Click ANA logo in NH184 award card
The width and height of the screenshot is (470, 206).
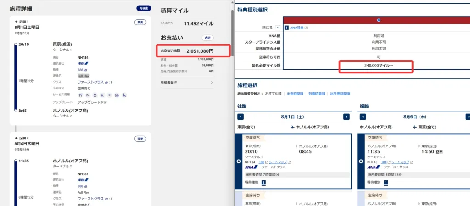tap(251, 167)
